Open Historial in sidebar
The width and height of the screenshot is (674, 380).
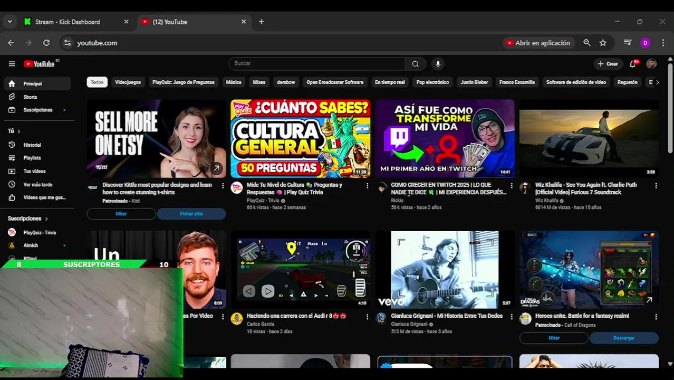pyautogui.click(x=37, y=145)
